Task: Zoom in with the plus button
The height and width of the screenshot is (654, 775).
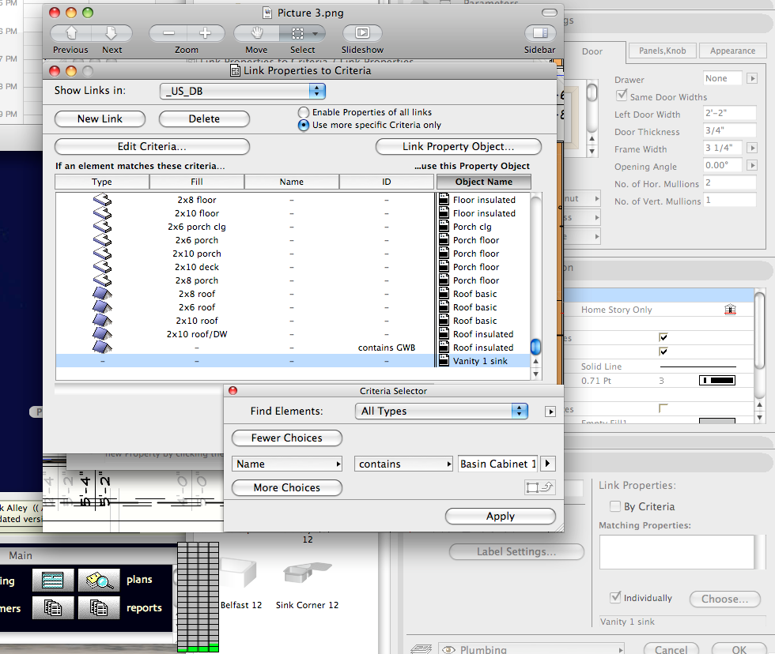Action: (x=205, y=33)
